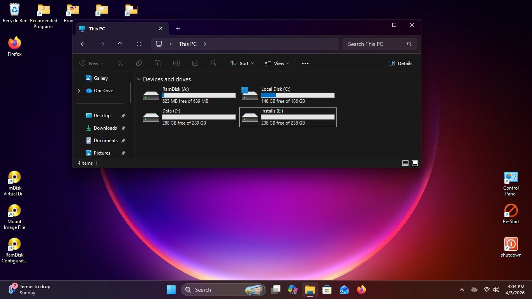Launch Firefox from the taskbar
This screenshot has width=532, height=299.
tap(361, 290)
